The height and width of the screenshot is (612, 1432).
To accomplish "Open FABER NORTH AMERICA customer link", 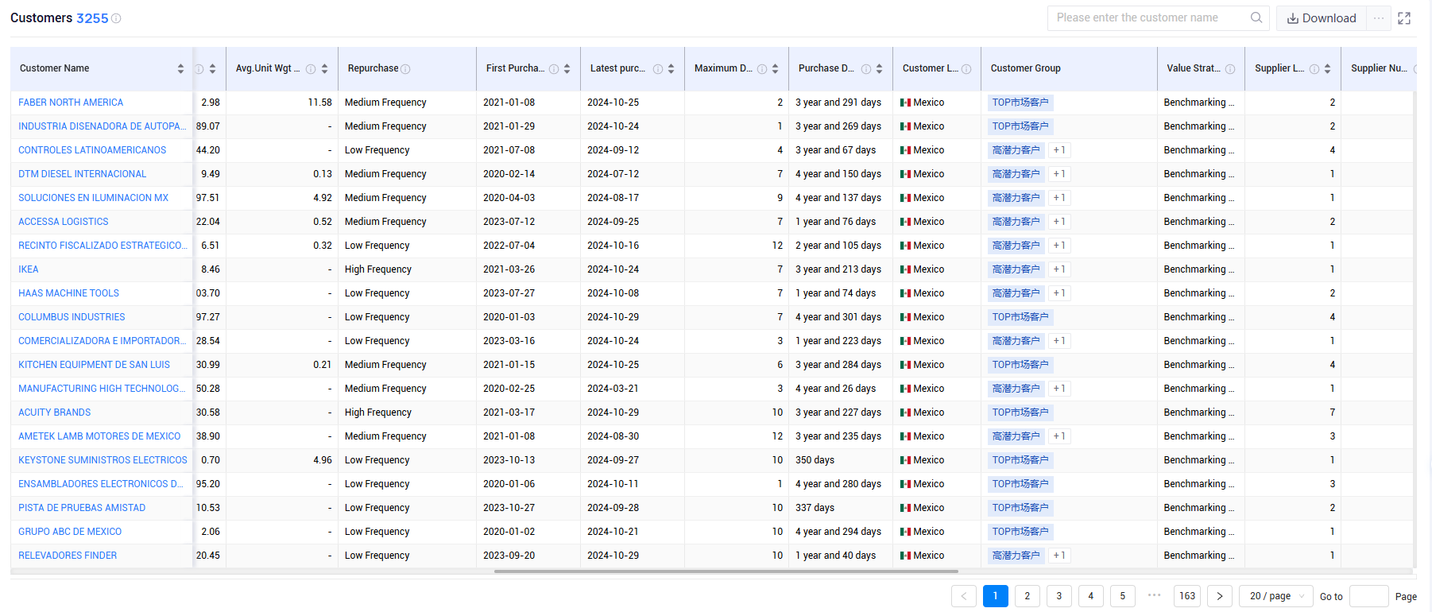I will click(71, 103).
